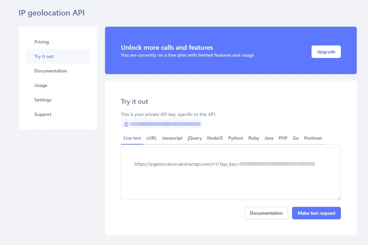
Task: Open the Go language tab
Action: tap(295, 138)
